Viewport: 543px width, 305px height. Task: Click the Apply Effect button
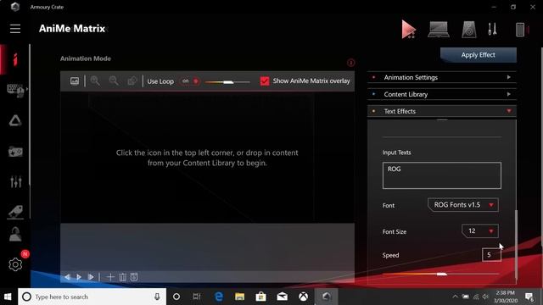point(479,55)
